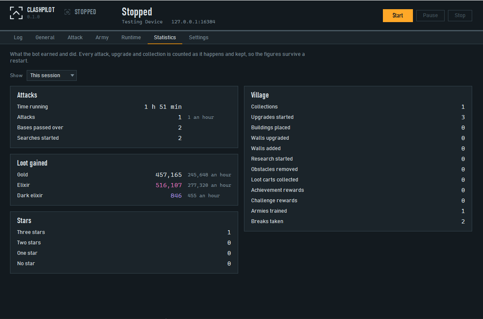Click the stopped status indicator icon
The height and width of the screenshot is (319, 483).
(67, 12)
